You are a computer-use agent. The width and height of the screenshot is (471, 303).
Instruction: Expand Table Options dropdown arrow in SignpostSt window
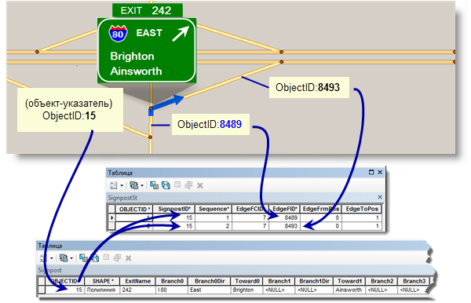(122, 185)
